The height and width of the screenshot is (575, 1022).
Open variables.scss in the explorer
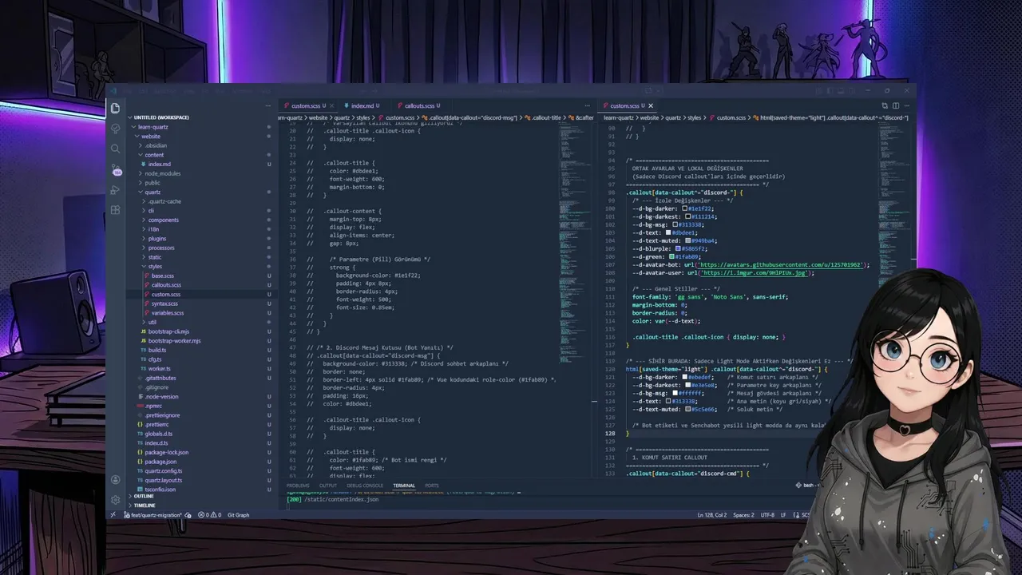pos(167,313)
